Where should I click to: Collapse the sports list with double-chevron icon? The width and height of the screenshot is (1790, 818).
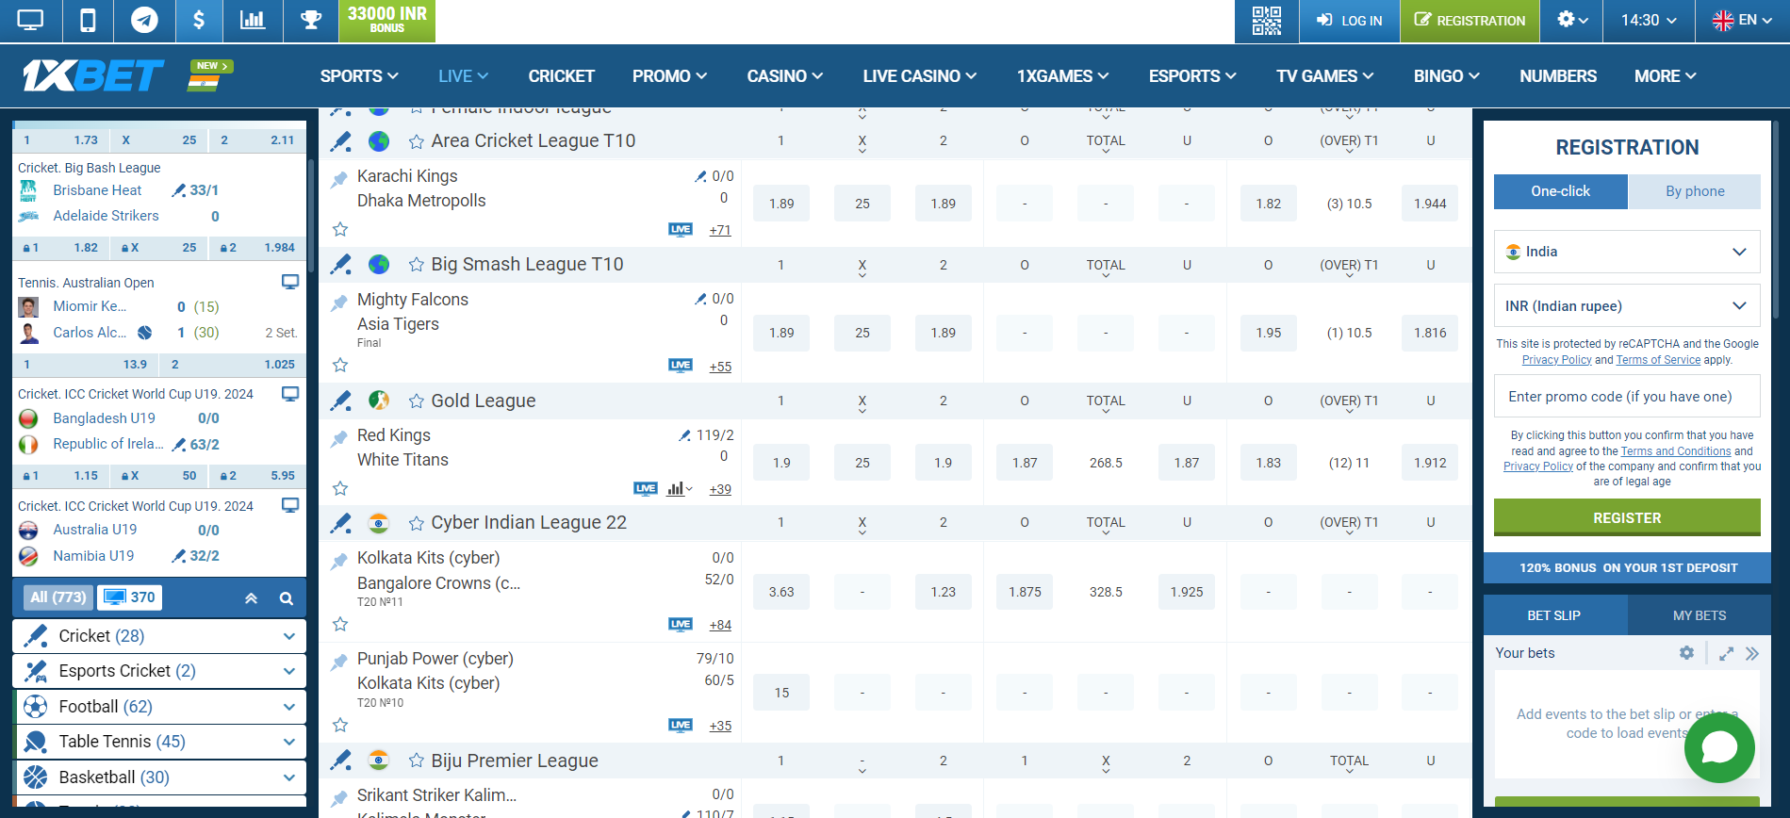coord(251,598)
